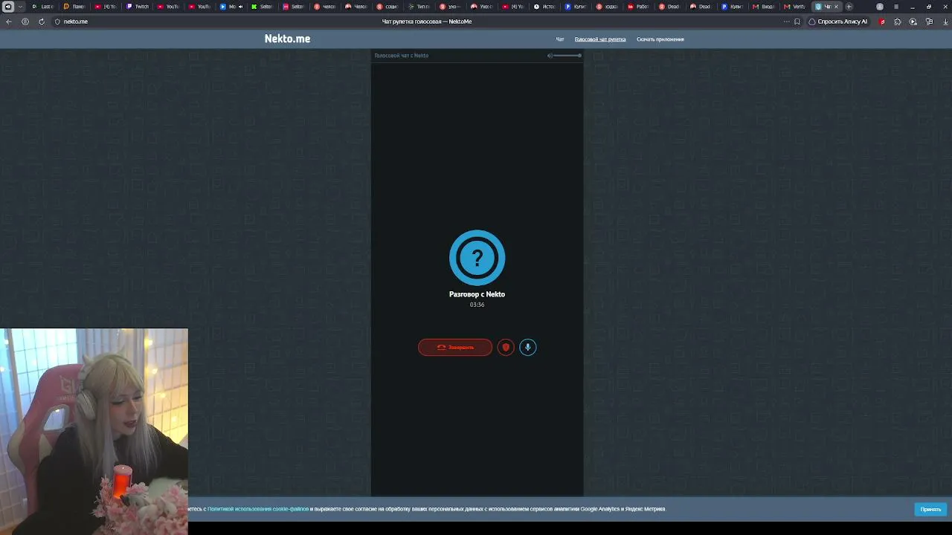Click the sound indicator on the Mo tab

(240, 7)
